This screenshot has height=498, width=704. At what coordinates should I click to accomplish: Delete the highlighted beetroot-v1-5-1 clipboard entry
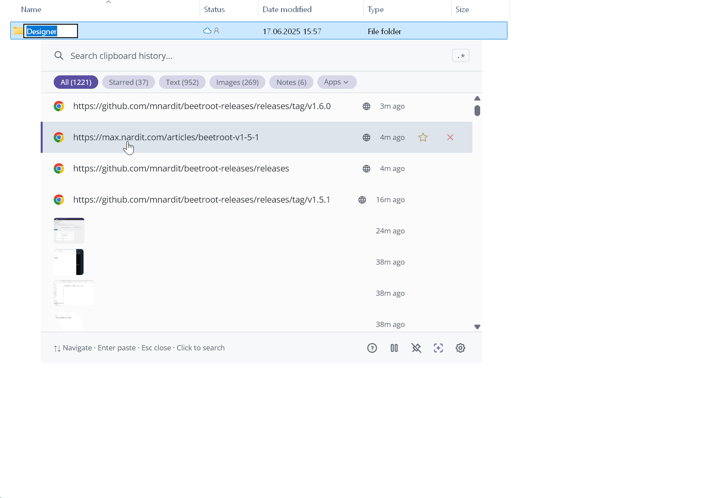point(450,137)
